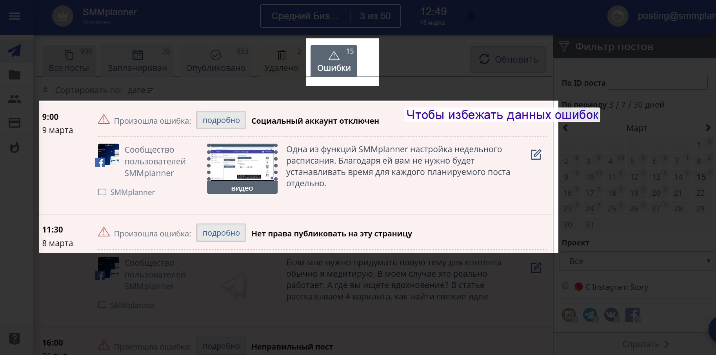Filter by Facebook network icon
Screen dimensions: 716x355
coord(632,314)
